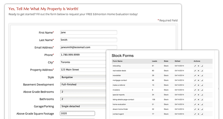Select the special-reports form name
Screen dimensions: 223x119
click(118, 95)
